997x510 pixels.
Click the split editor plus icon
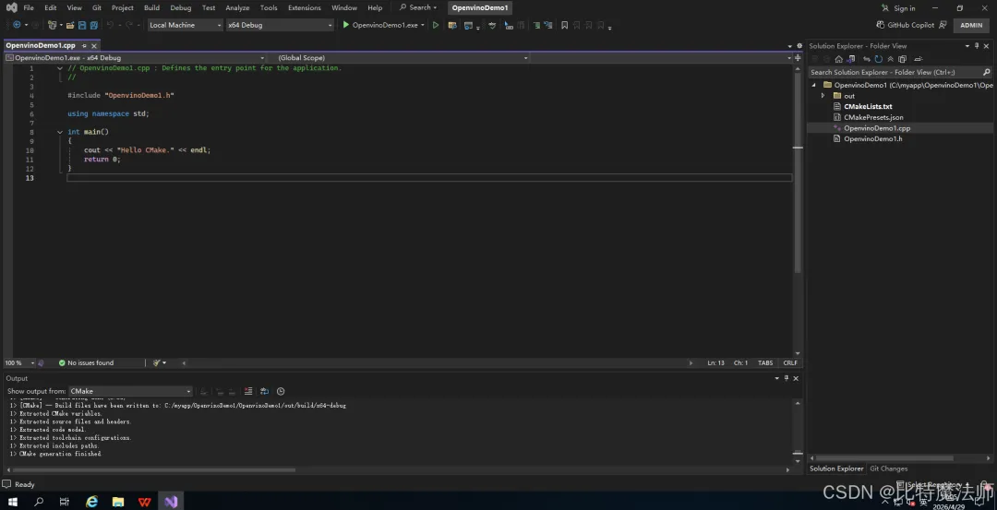[x=798, y=58]
